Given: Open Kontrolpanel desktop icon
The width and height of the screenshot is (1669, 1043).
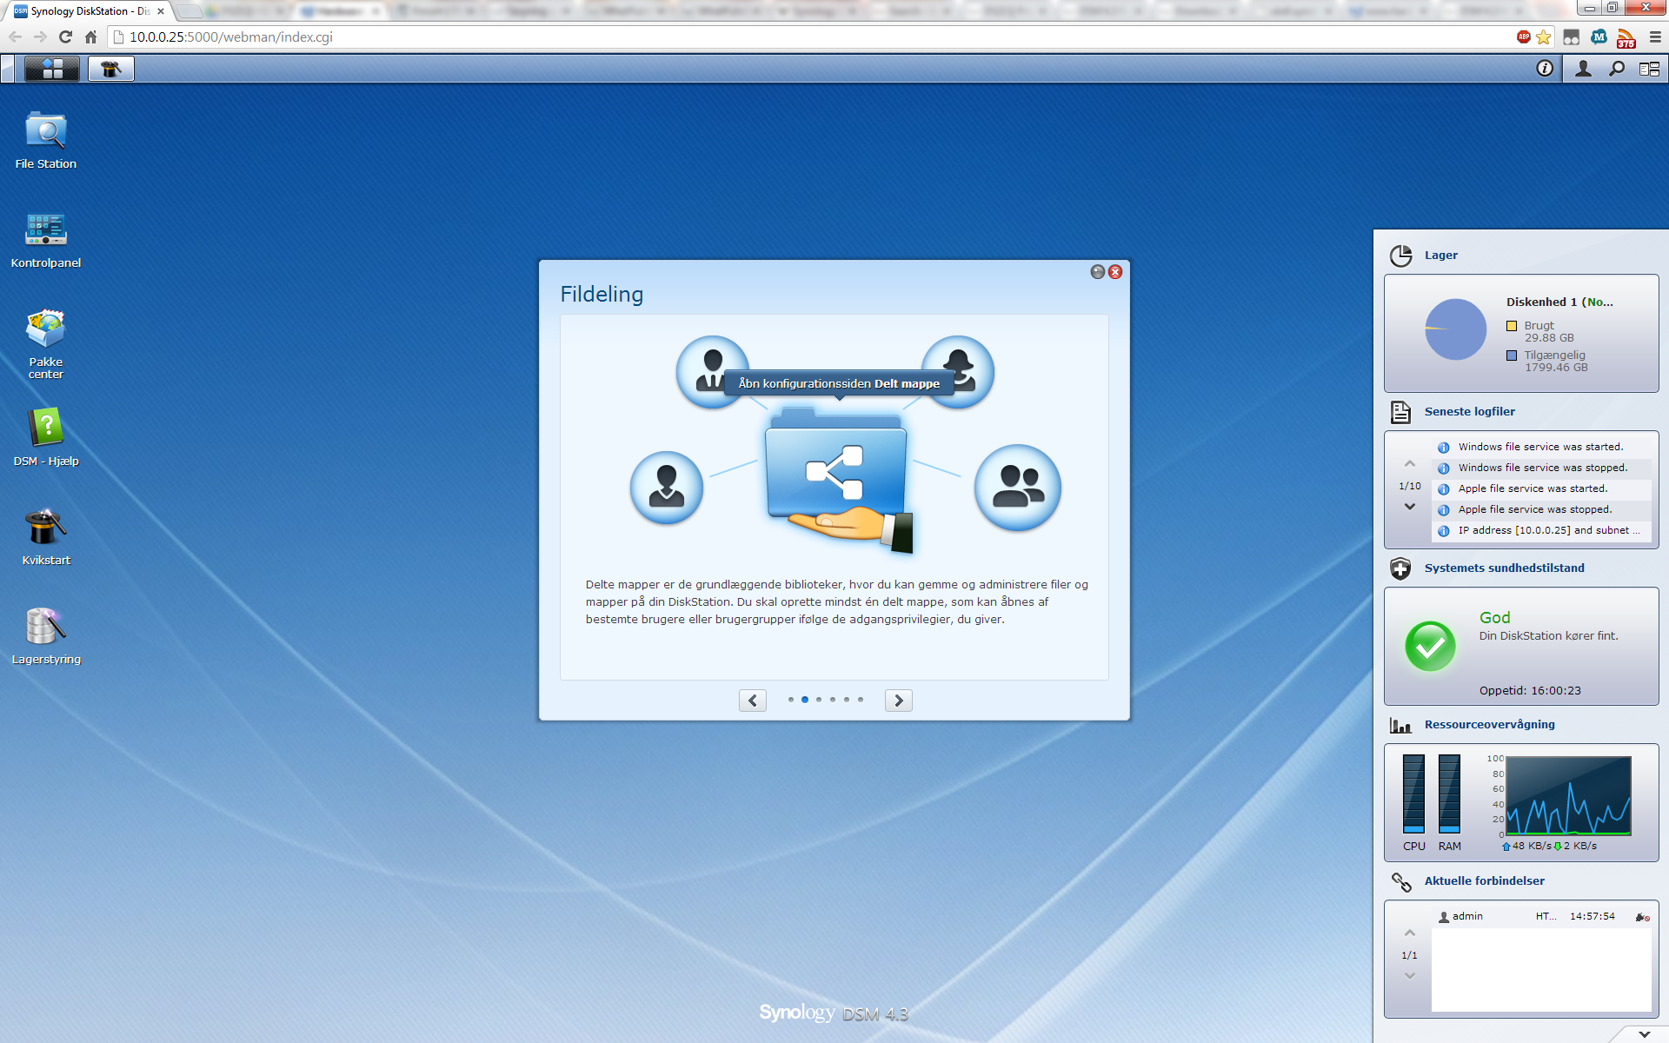Looking at the screenshot, I should pyautogui.click(x=46, y=239).
